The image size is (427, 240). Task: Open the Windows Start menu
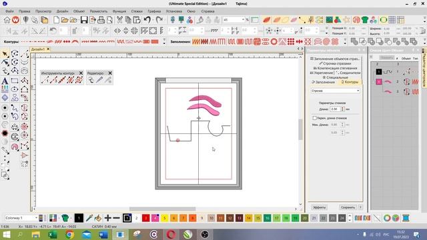(x=6, y=235)
